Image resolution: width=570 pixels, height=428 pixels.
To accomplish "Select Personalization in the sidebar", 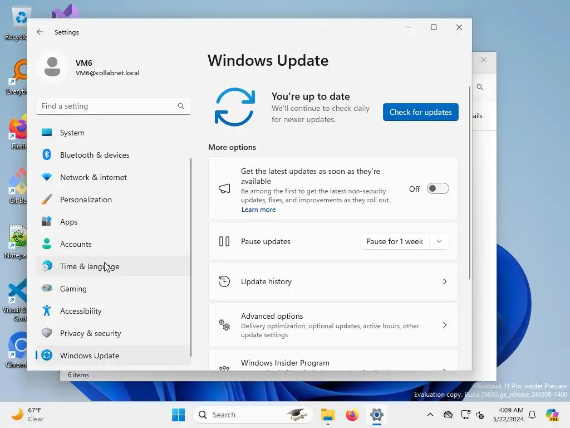I will (114, 200).
